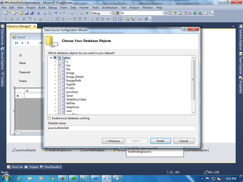Screen dimensions: 243x182
Task: Open the Output panel tab
Action: click(32, 167)
